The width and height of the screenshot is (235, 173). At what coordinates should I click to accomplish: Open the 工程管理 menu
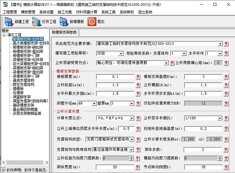point(10,12)
